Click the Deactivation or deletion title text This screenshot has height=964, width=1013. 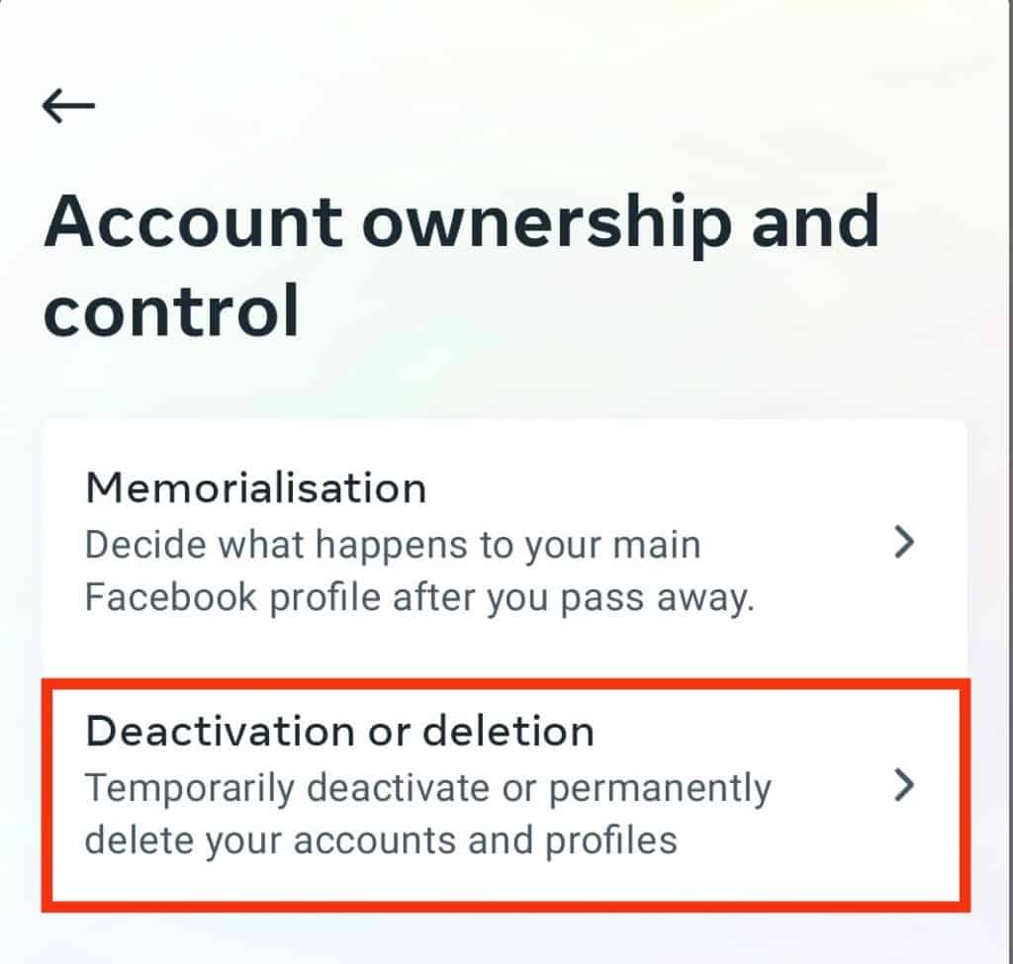coord(341,730)
